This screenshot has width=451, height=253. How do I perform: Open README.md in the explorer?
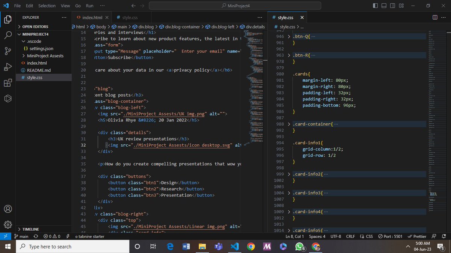(x=38, y=70)
